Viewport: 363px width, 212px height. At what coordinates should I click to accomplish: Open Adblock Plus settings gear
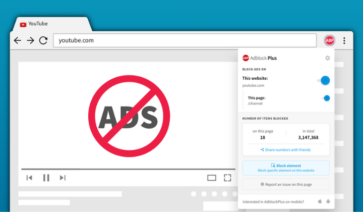coord(327,58)
